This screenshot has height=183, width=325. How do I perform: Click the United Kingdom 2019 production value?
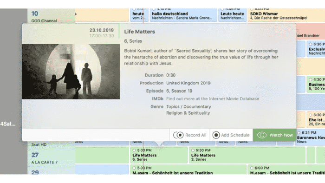point(188,83)
